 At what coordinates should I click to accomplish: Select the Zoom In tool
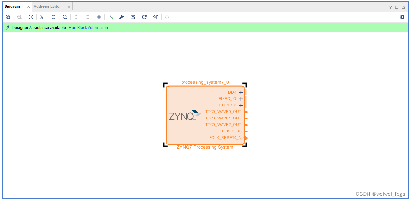[8, 17]
